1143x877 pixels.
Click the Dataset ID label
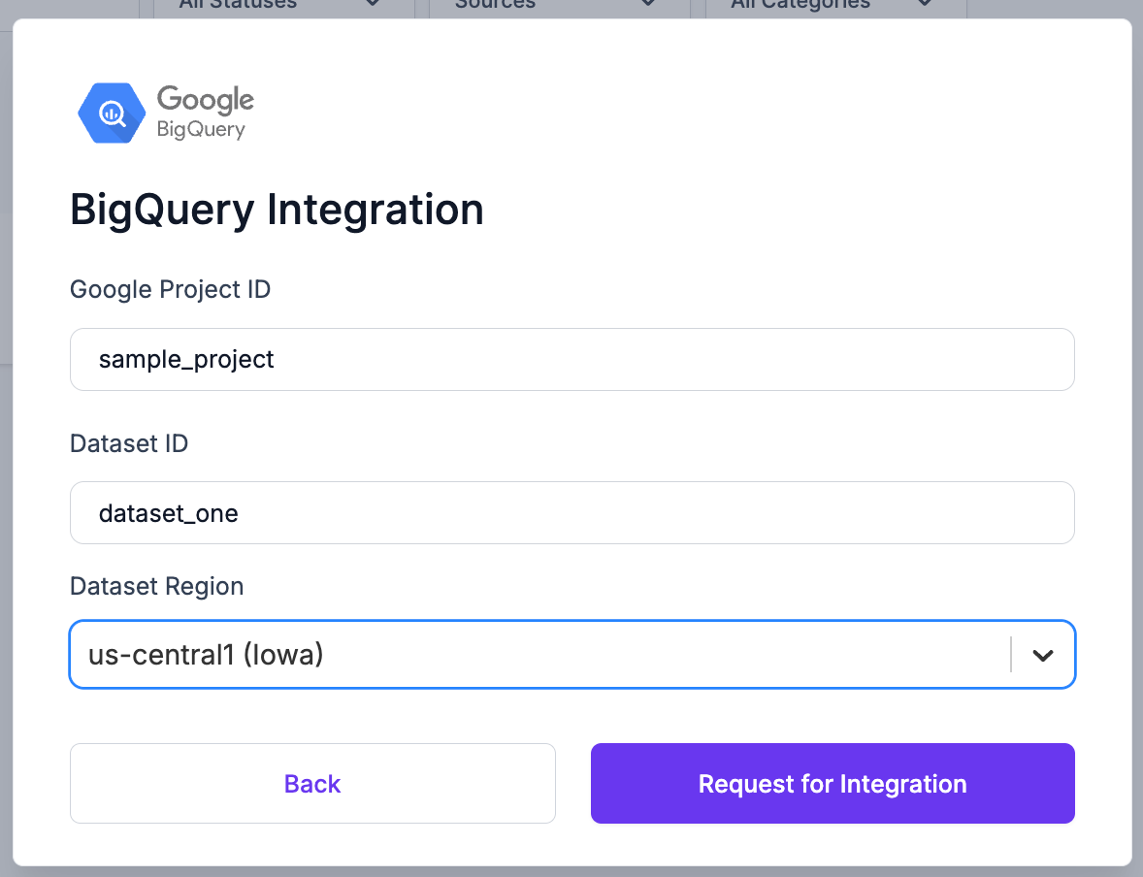point(129,443)
